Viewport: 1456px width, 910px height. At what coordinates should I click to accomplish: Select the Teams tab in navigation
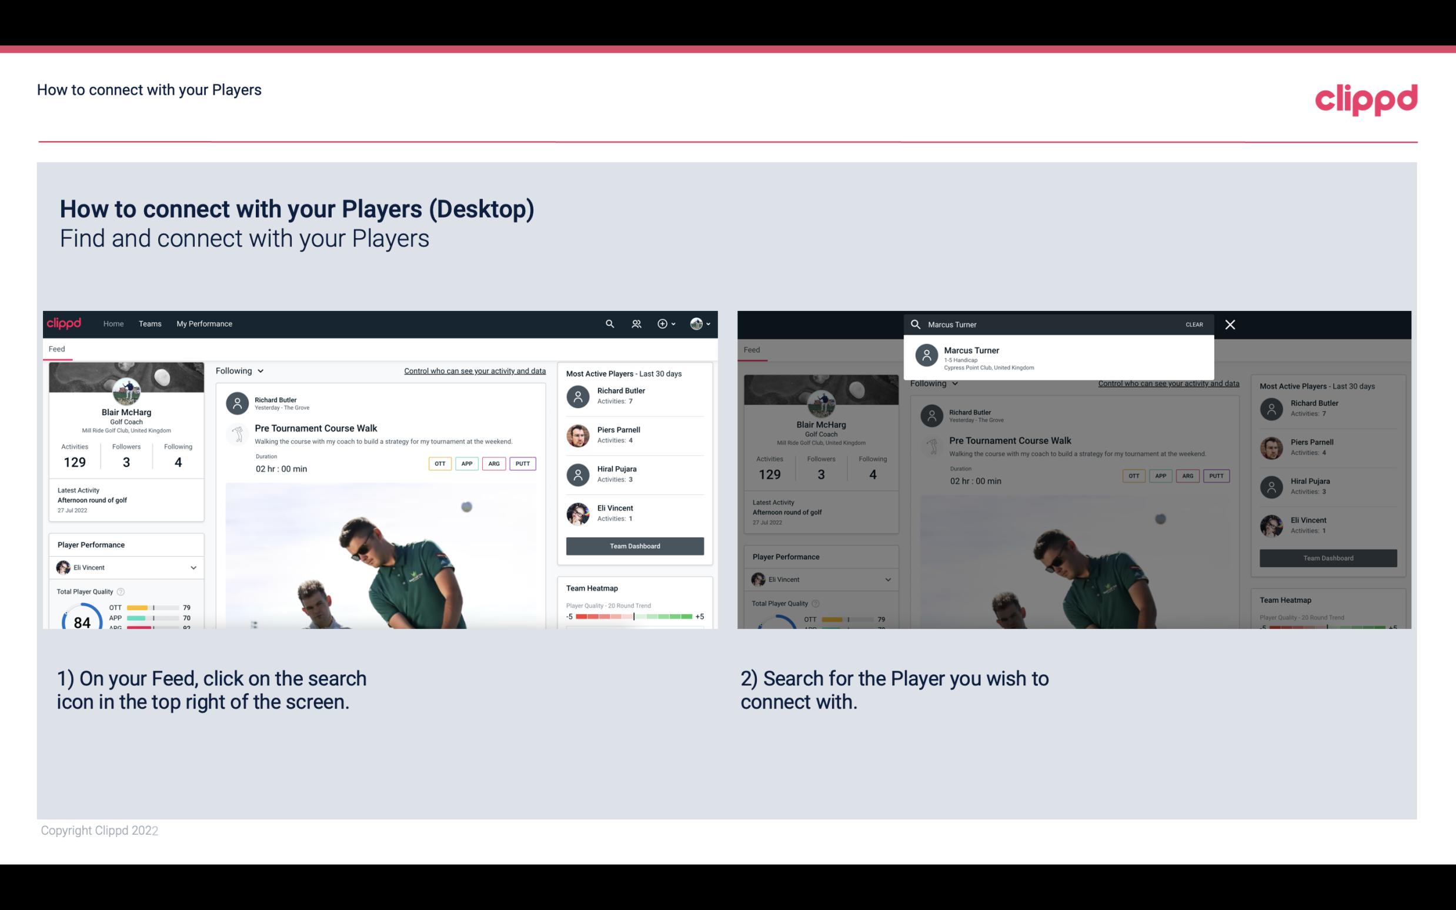(150, 324)
